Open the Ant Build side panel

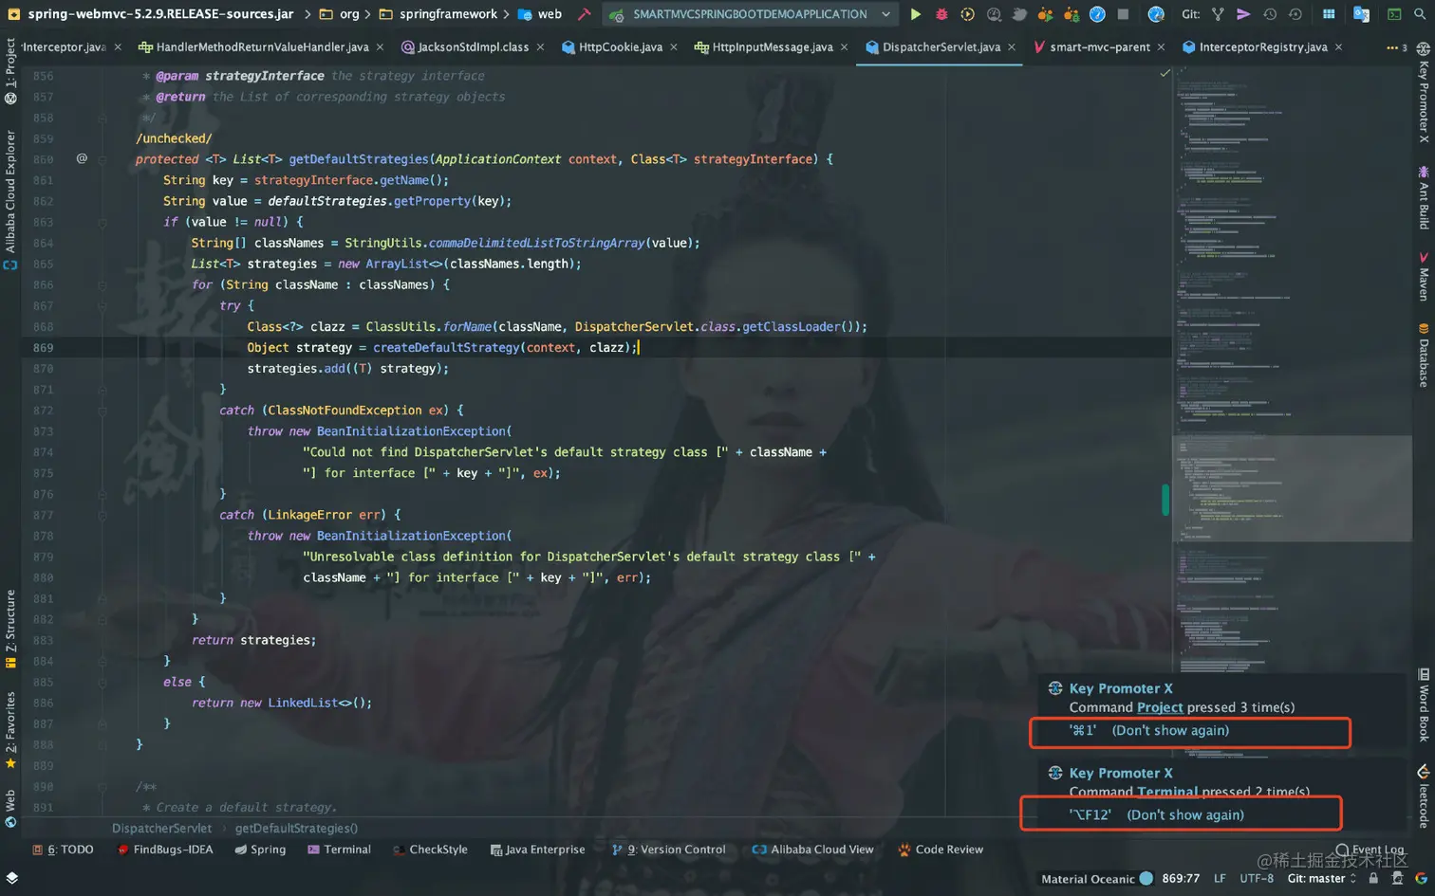(x=1424, y=198)
